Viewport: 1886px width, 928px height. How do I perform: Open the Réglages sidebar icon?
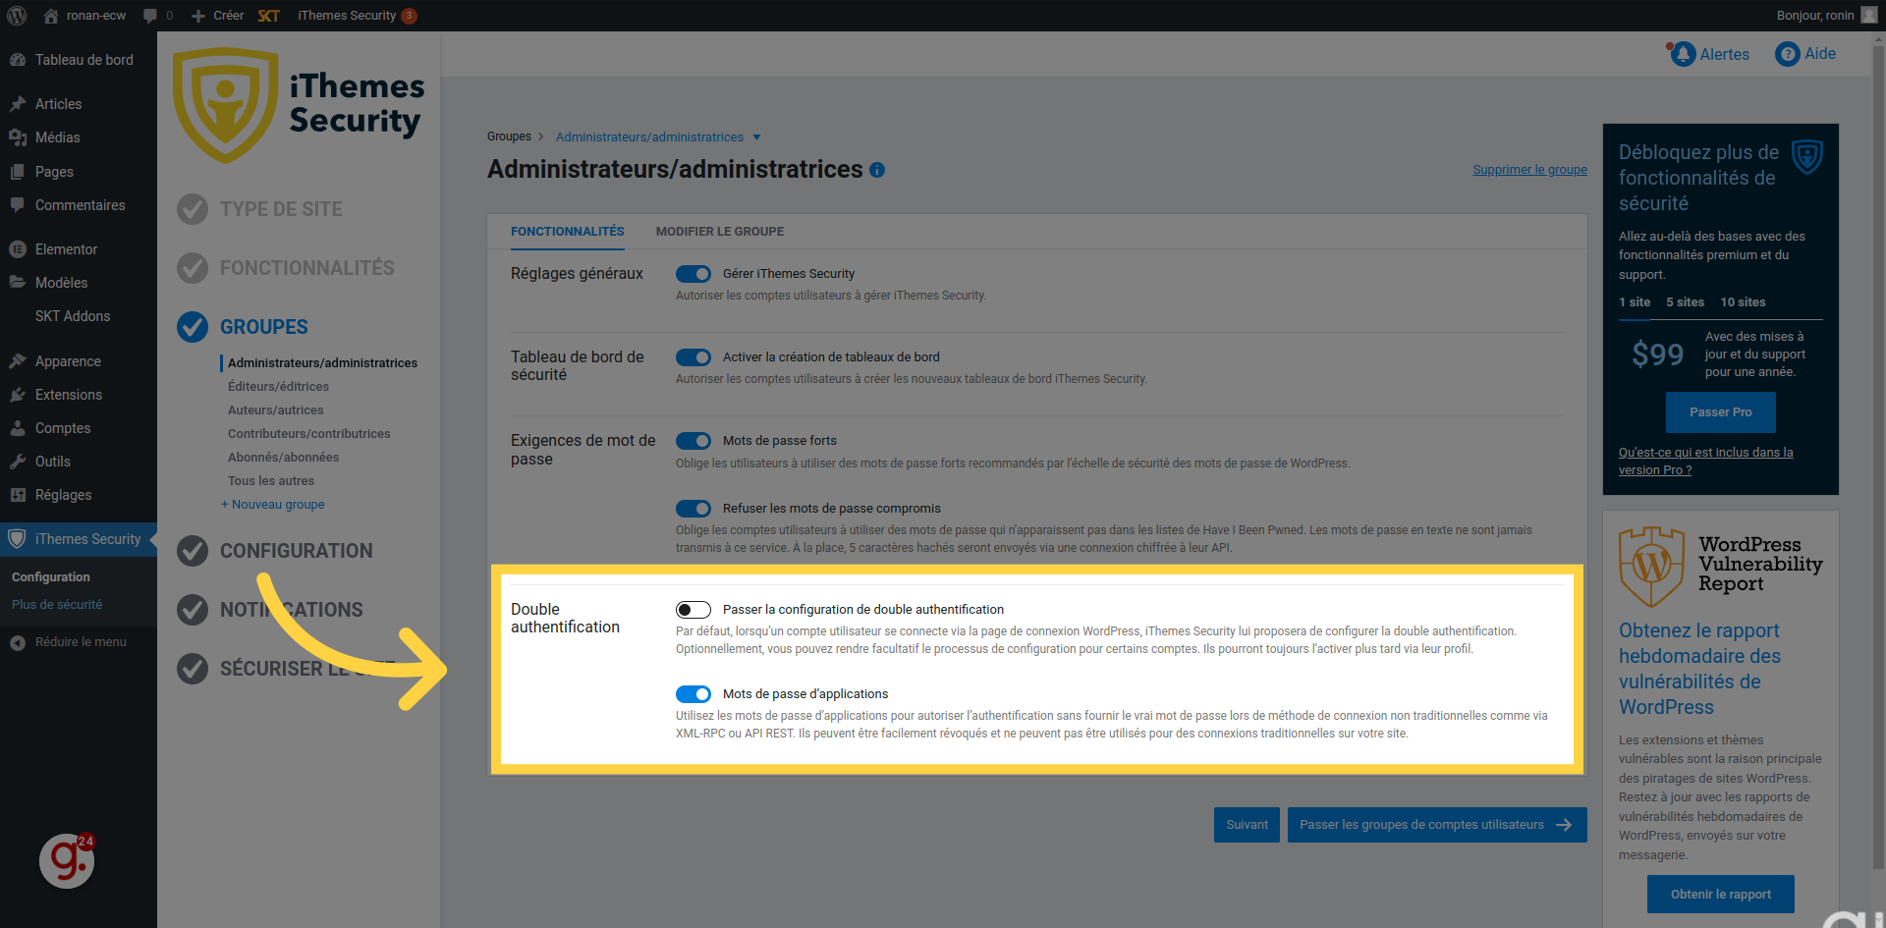[18, 495]
